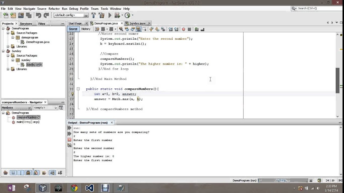Click the Find Next Occurrence icon
The height and width of the screenshot is (193, 344).
(133, 29)
